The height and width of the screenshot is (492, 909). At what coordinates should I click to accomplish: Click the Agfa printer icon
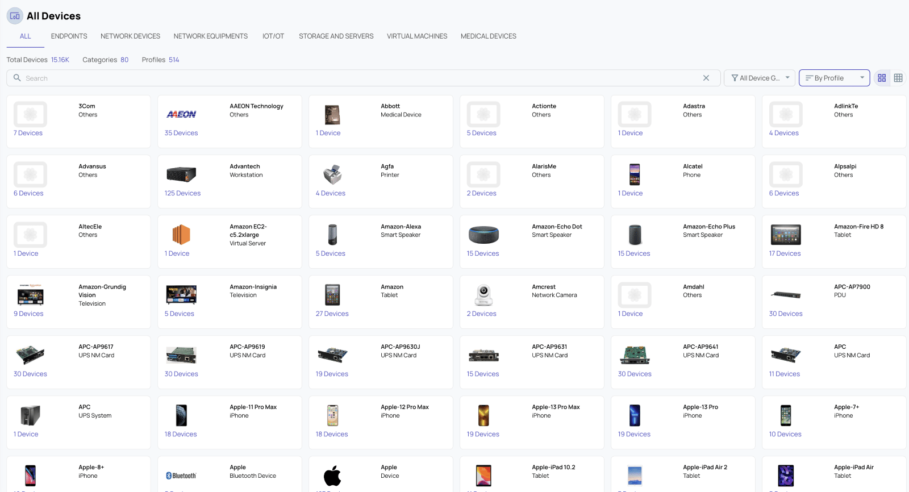pos(332,174)
